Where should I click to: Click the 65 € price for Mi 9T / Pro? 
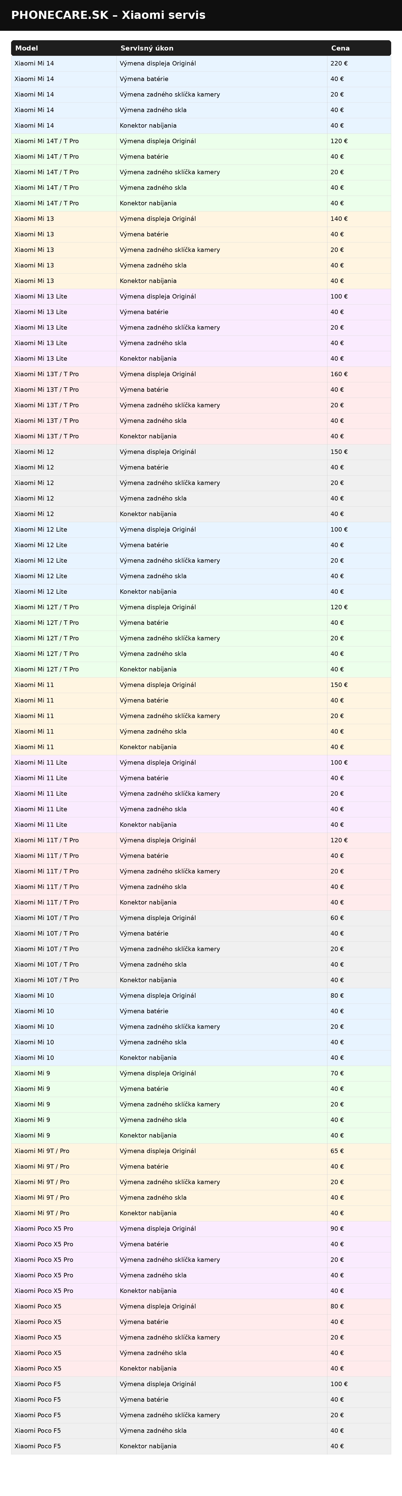[337, 1151]
